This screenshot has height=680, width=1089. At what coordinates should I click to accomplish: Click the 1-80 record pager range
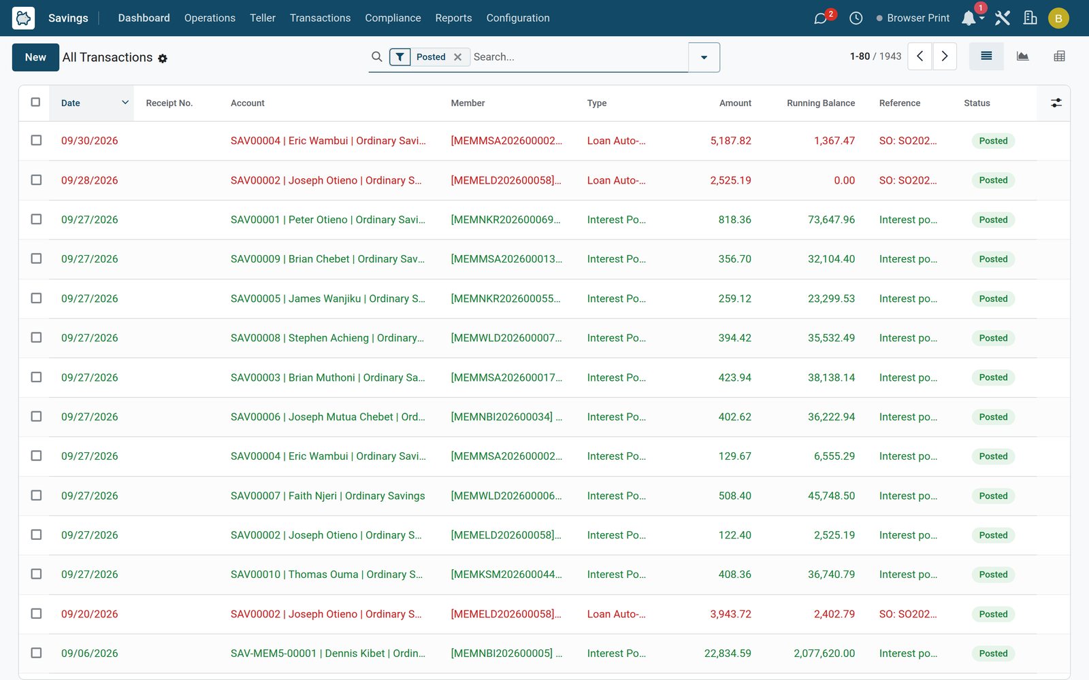pyautogui.click(x=860, y=56)
